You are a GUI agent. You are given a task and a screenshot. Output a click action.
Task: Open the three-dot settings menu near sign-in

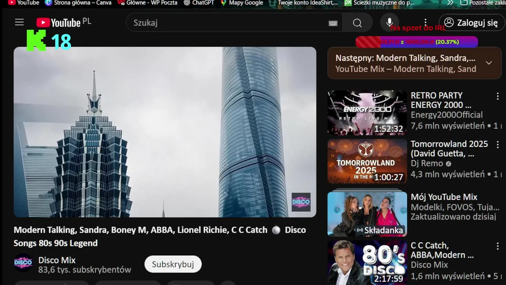[x=425, y=23]
